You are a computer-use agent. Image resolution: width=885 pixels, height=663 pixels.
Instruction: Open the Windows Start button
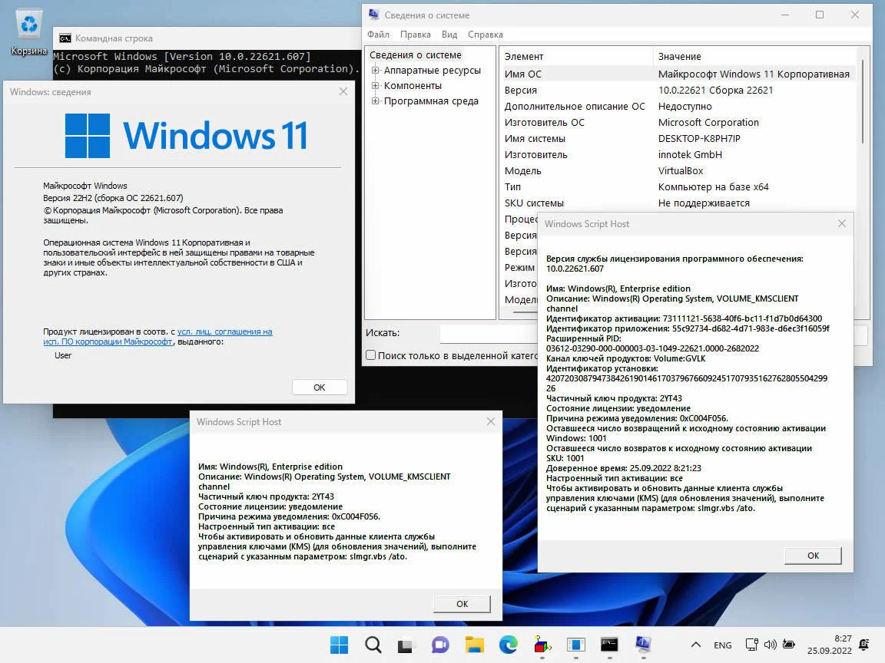point(340,645)
